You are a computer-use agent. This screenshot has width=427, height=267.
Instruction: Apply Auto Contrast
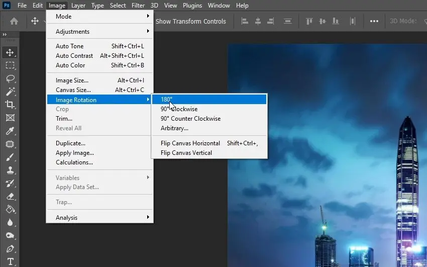click(100, 56)
